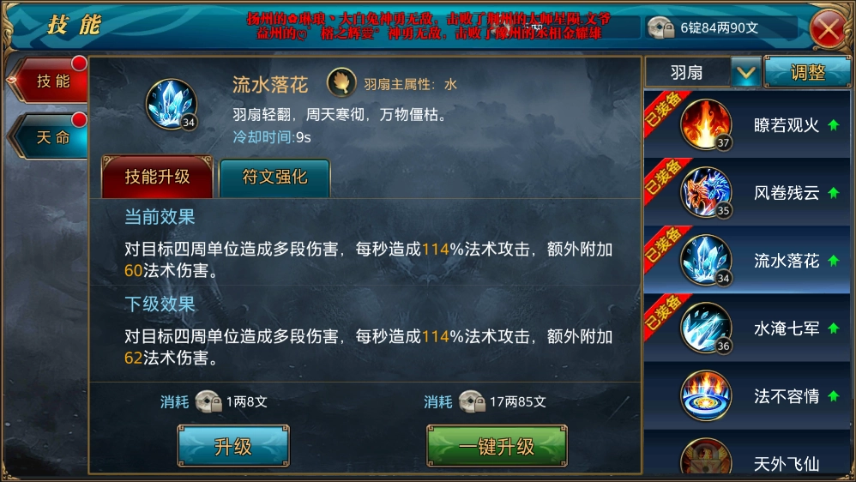Viewport: 856px width, 482px height.
Task: Click the large 流水落花 crystal icon
Action: tap(172, 105)
